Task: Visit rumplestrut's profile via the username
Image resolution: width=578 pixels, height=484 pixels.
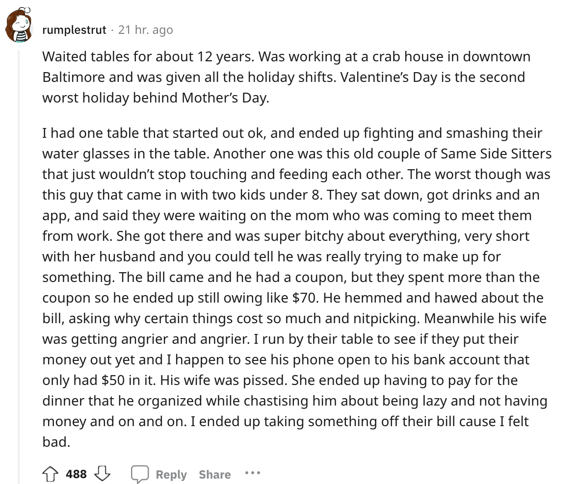Action: (x=74, y=29)
